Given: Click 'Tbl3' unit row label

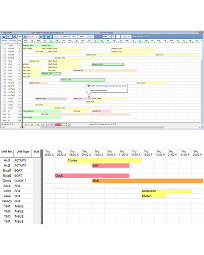Looking at the screenshot, I should [x=7, y=216].
